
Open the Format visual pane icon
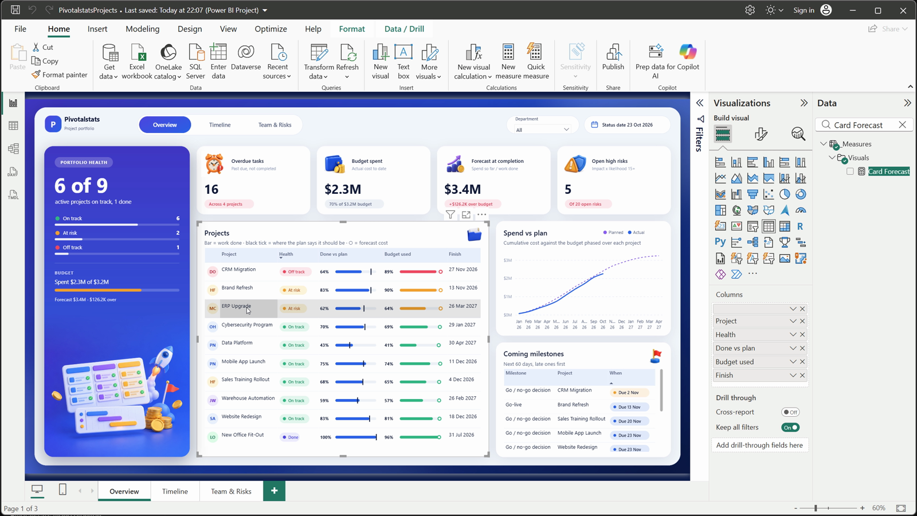point(761,134)
